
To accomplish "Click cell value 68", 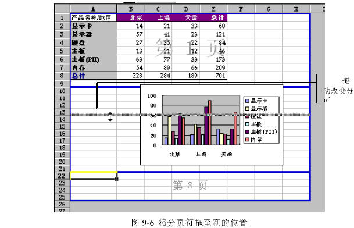I will click(x=221, y=26).
